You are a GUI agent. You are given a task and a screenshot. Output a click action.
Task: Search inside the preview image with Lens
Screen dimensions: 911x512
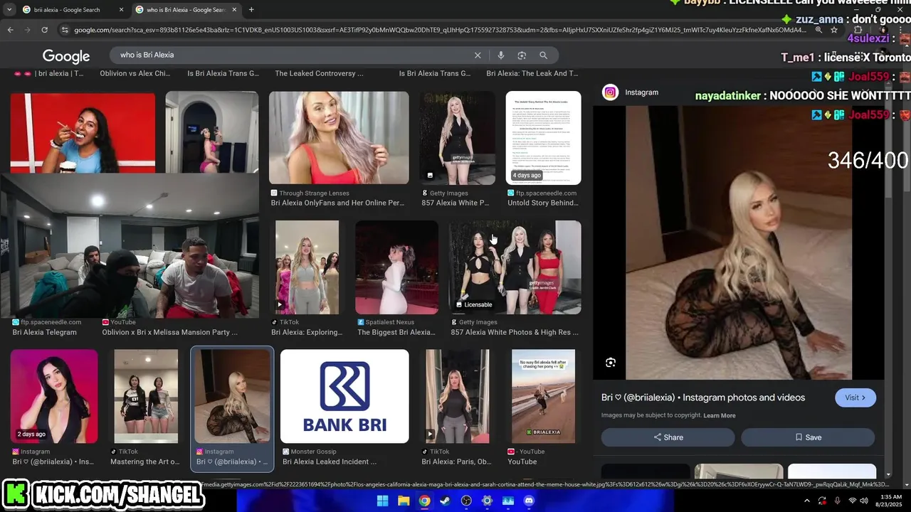click(x=610, y=363)
